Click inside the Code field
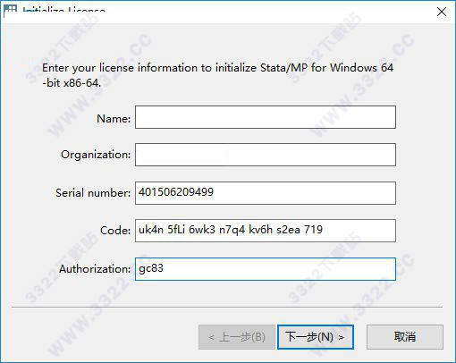456x363 pixels. coord(266,231)
